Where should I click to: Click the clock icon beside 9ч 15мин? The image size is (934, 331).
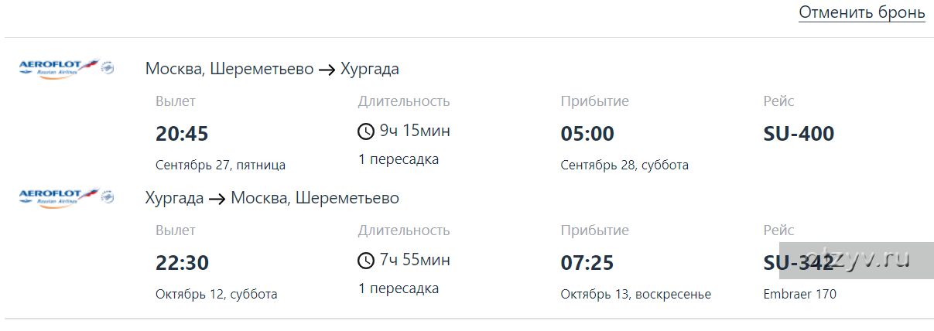pos(366,131)
